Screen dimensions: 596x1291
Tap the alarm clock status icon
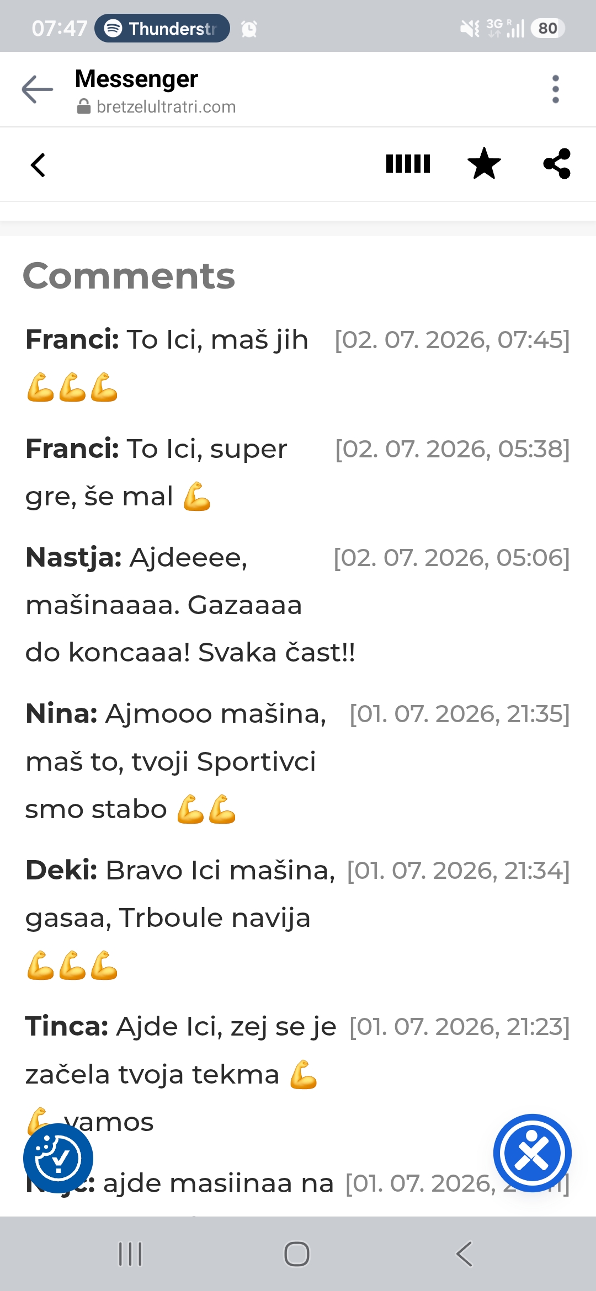tap(249, 29)
